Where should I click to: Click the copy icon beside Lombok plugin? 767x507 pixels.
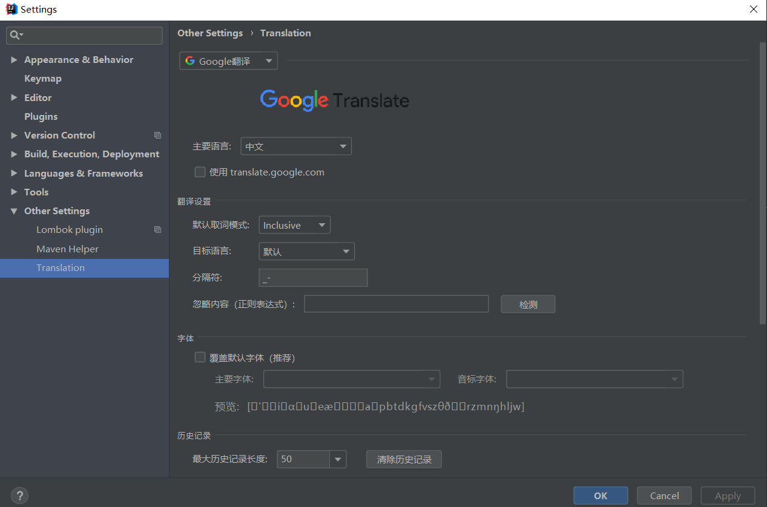click(157, 230)
